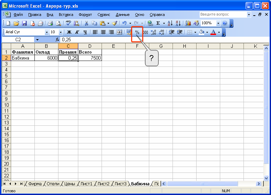271x195 pixels.
Task: Undo the last action
Action: pos(124,23)
